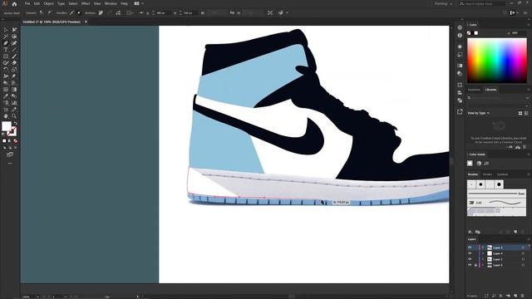The image size is (532, 299).
Task: Choose the Magic Wand tool
Action: click(6, 37)
